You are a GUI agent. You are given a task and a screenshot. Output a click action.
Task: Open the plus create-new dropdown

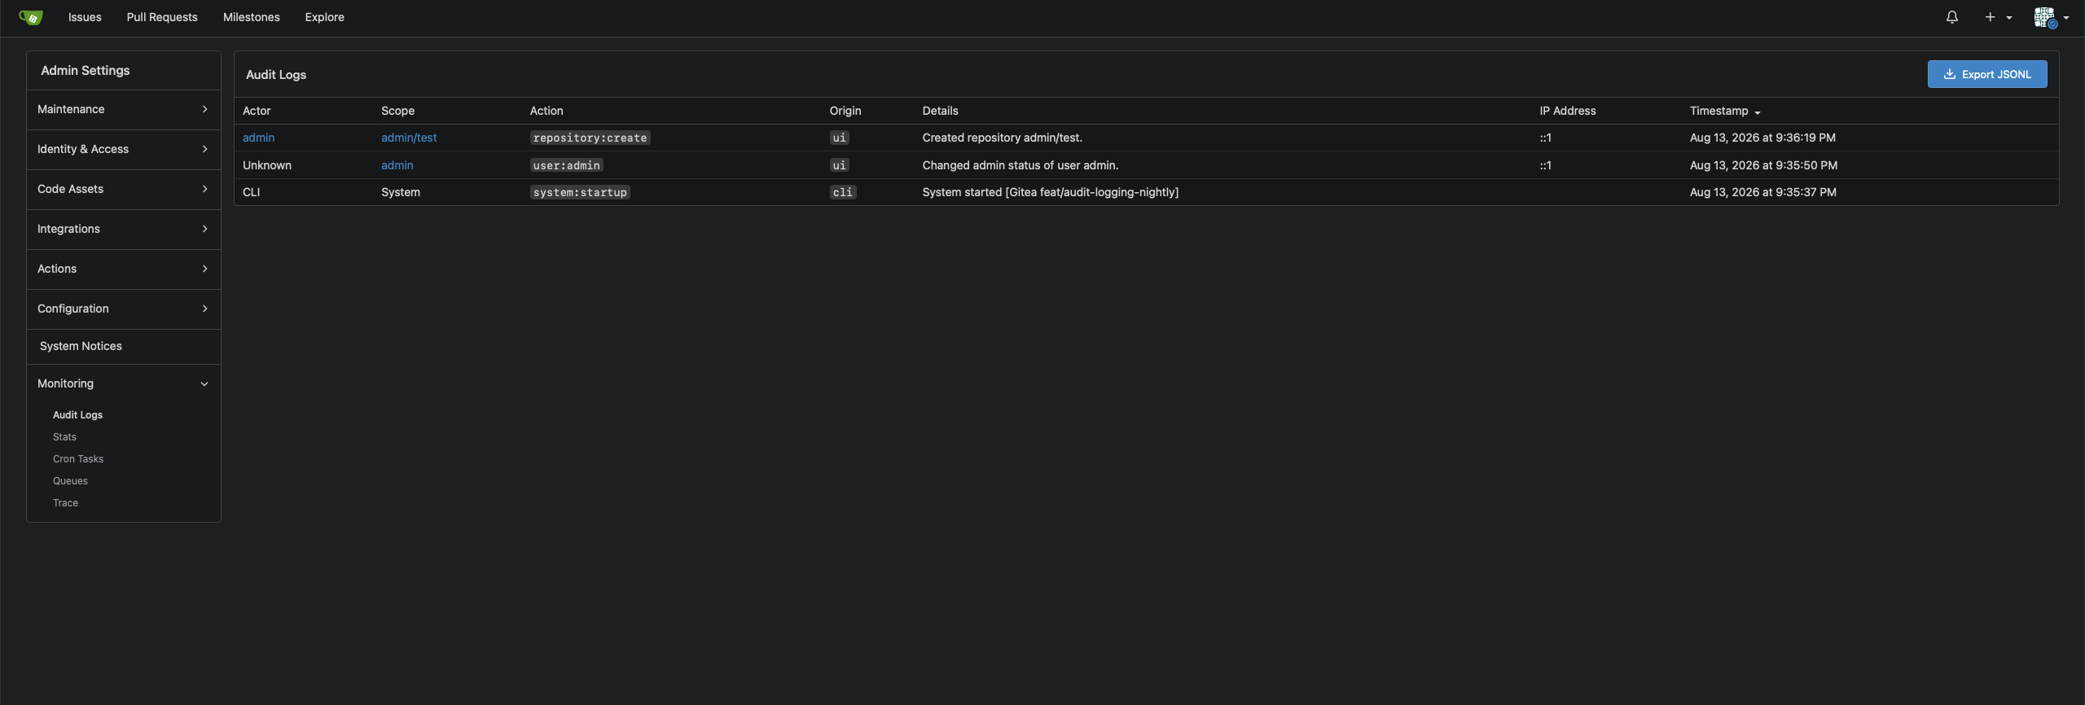point(1998,17)
